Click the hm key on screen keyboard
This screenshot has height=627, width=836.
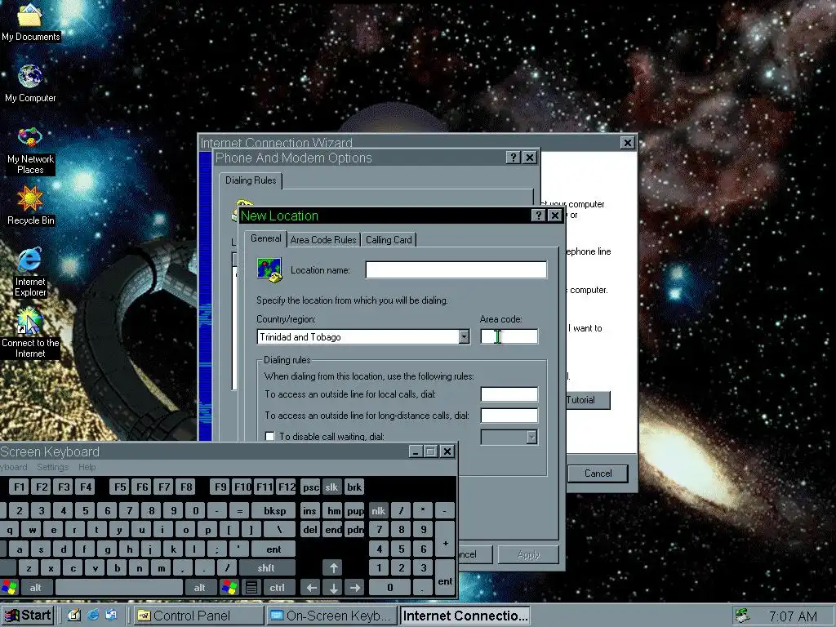(x=334, y=511)
